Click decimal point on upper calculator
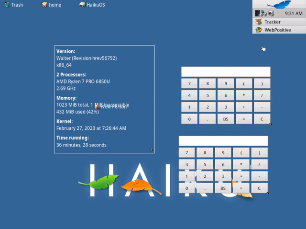 pyautogui.click(x=208, y=119)
